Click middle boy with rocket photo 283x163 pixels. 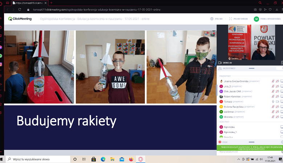tap(110, 67)
